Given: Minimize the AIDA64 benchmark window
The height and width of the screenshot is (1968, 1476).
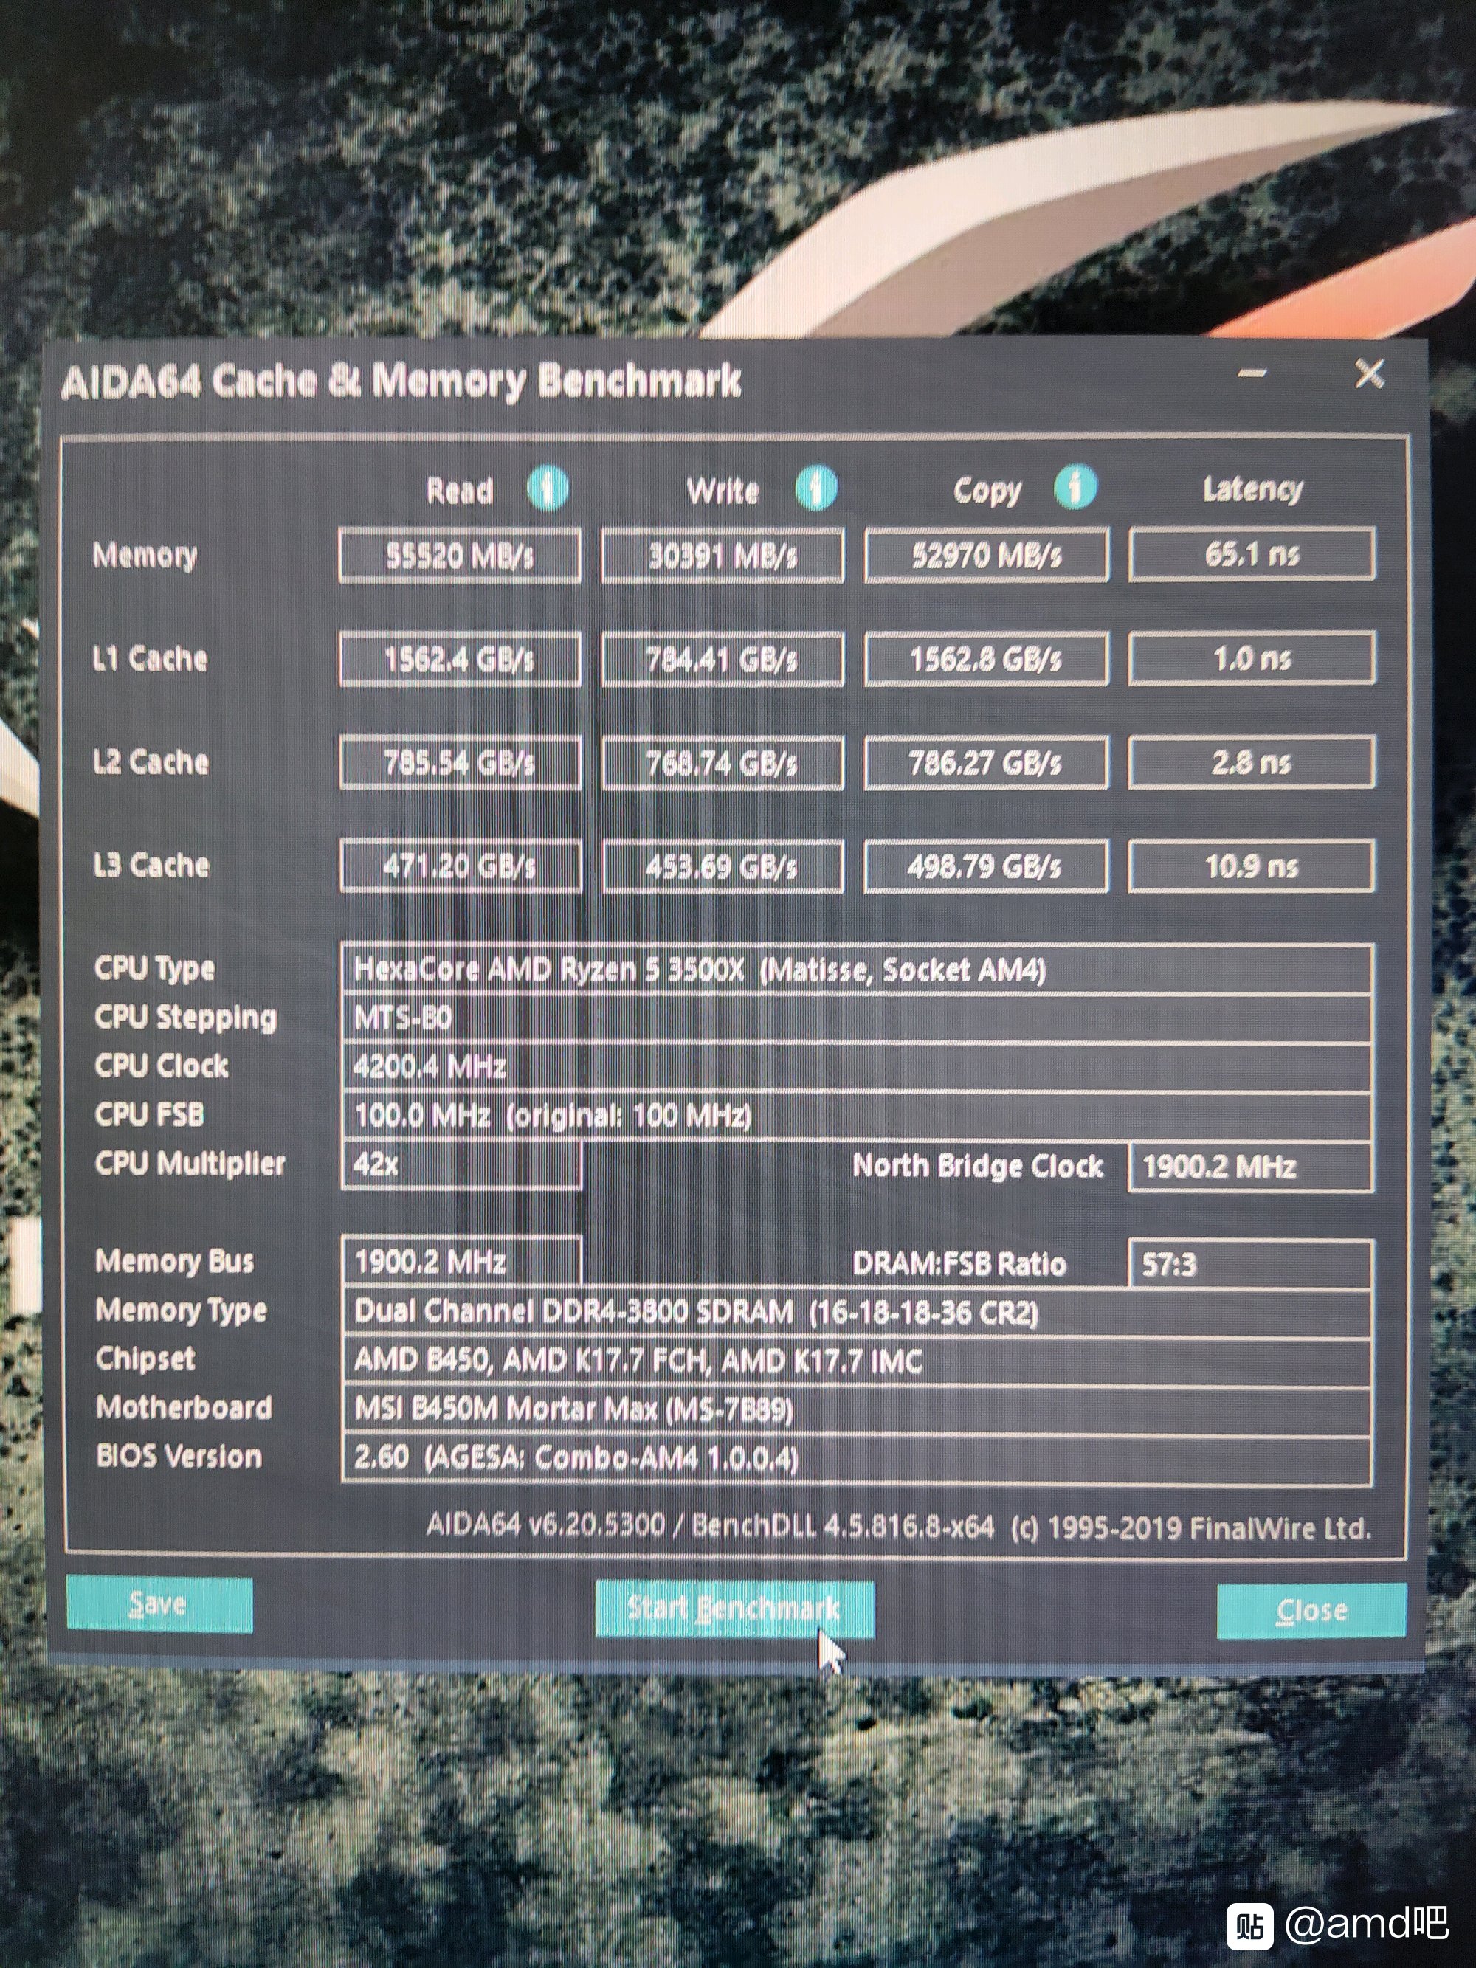Looking at the screenshot, I should pos(1252,375).
